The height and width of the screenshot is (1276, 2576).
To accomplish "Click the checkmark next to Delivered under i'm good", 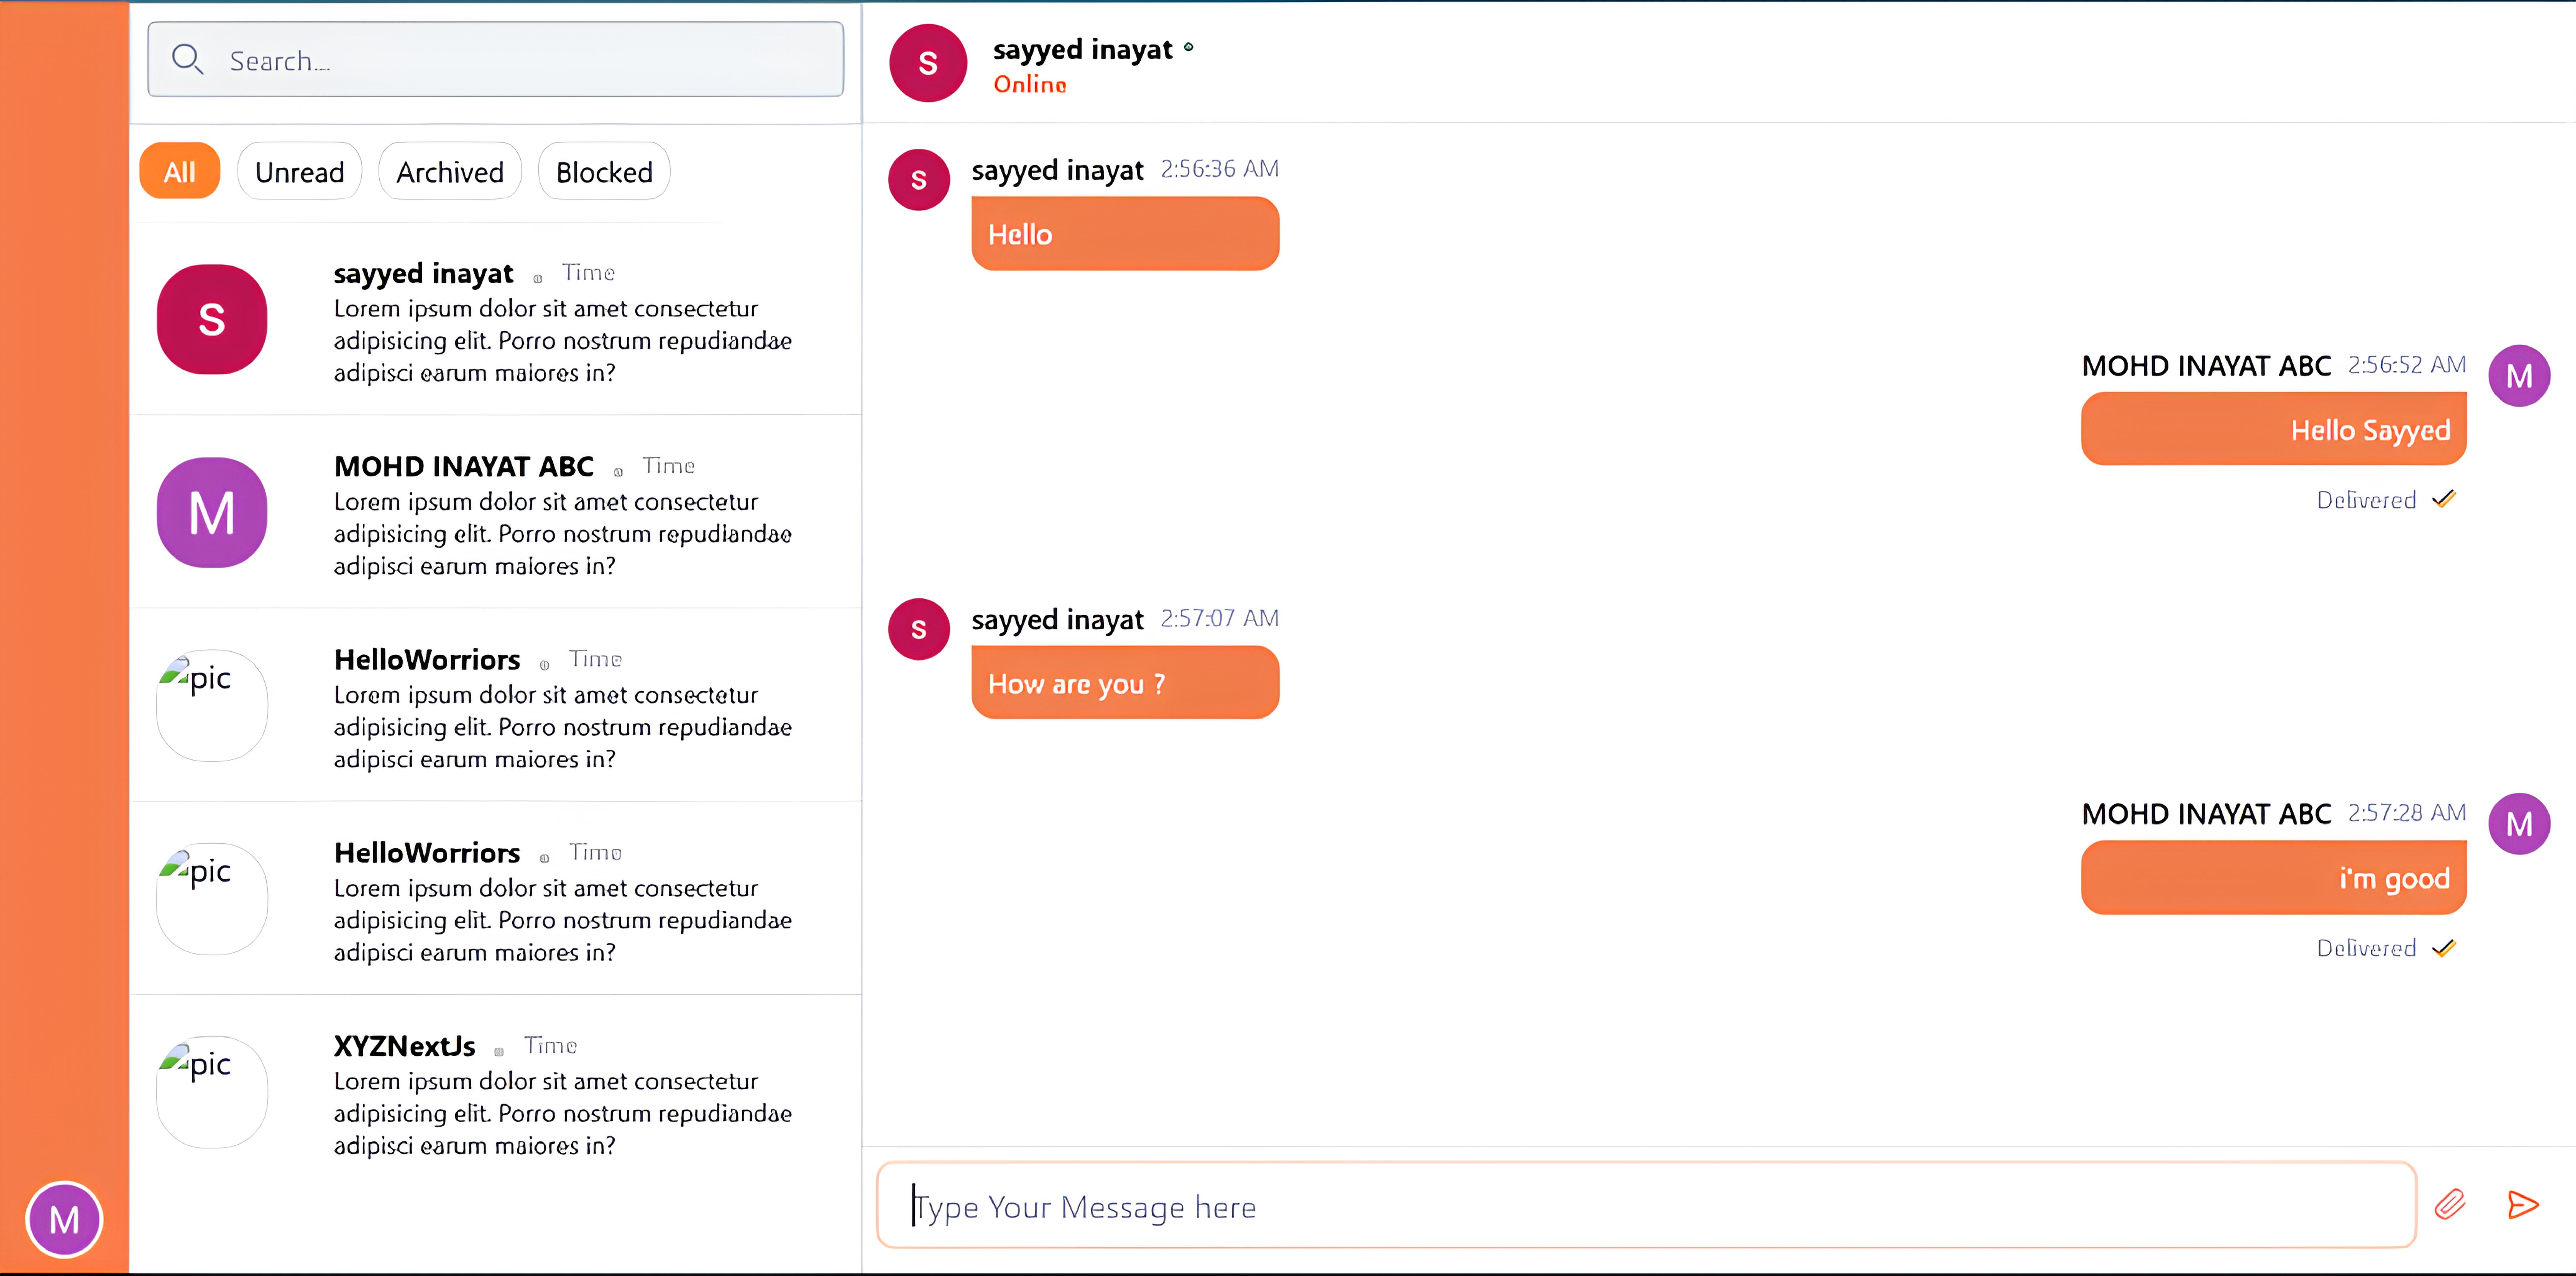I will coord(2444,948).
